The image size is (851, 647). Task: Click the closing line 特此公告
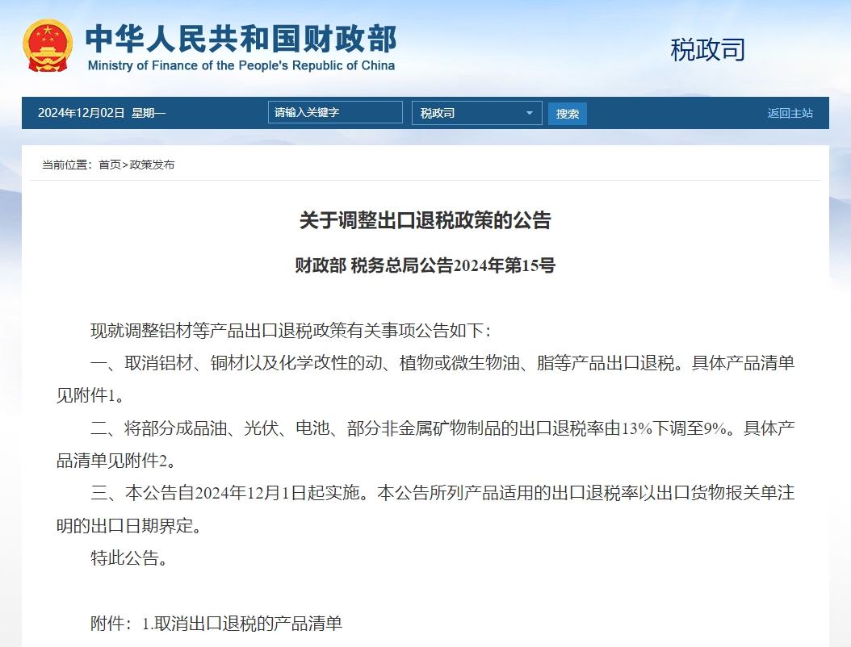coord(129,558)
